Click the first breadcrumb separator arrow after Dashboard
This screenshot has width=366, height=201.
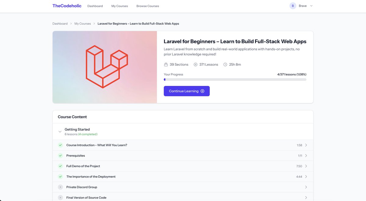click(x=71, y=23)
